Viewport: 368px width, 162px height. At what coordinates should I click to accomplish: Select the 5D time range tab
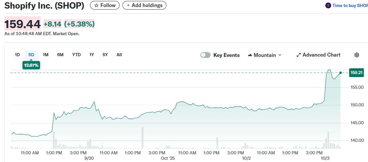(x=31, y=55)
